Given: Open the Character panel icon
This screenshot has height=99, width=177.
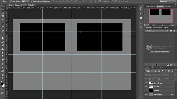Looking at the screenshot, I should tap(141, 24).
